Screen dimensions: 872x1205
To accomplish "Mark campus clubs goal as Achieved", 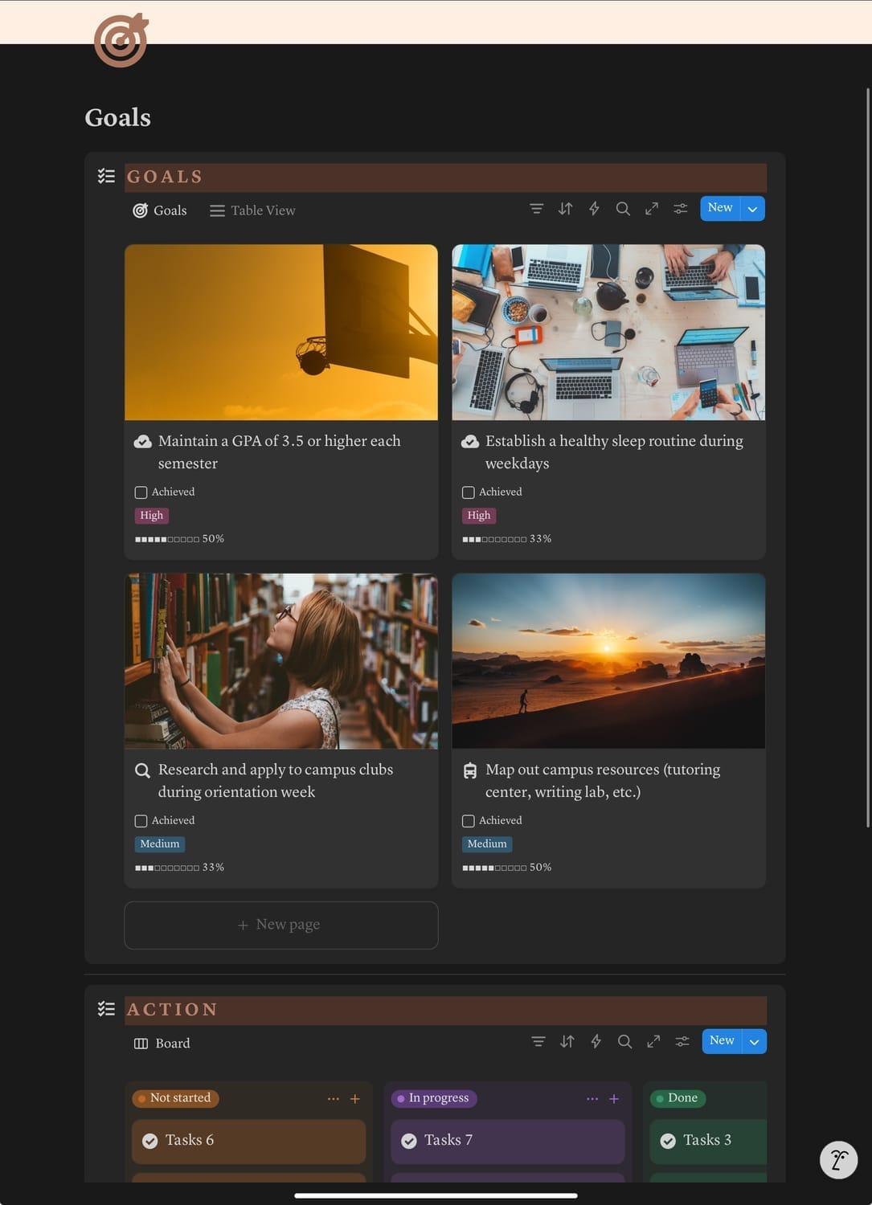I will (x=141, y=821).
